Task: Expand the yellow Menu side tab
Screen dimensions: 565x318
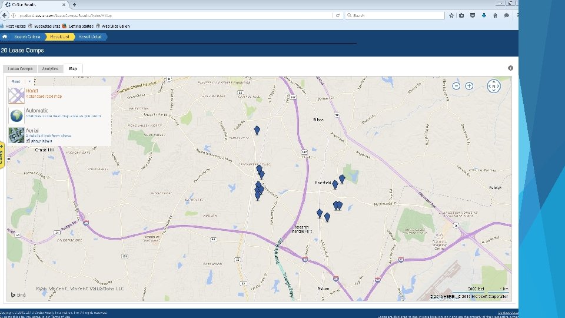Action: click(x=1, y=155)
